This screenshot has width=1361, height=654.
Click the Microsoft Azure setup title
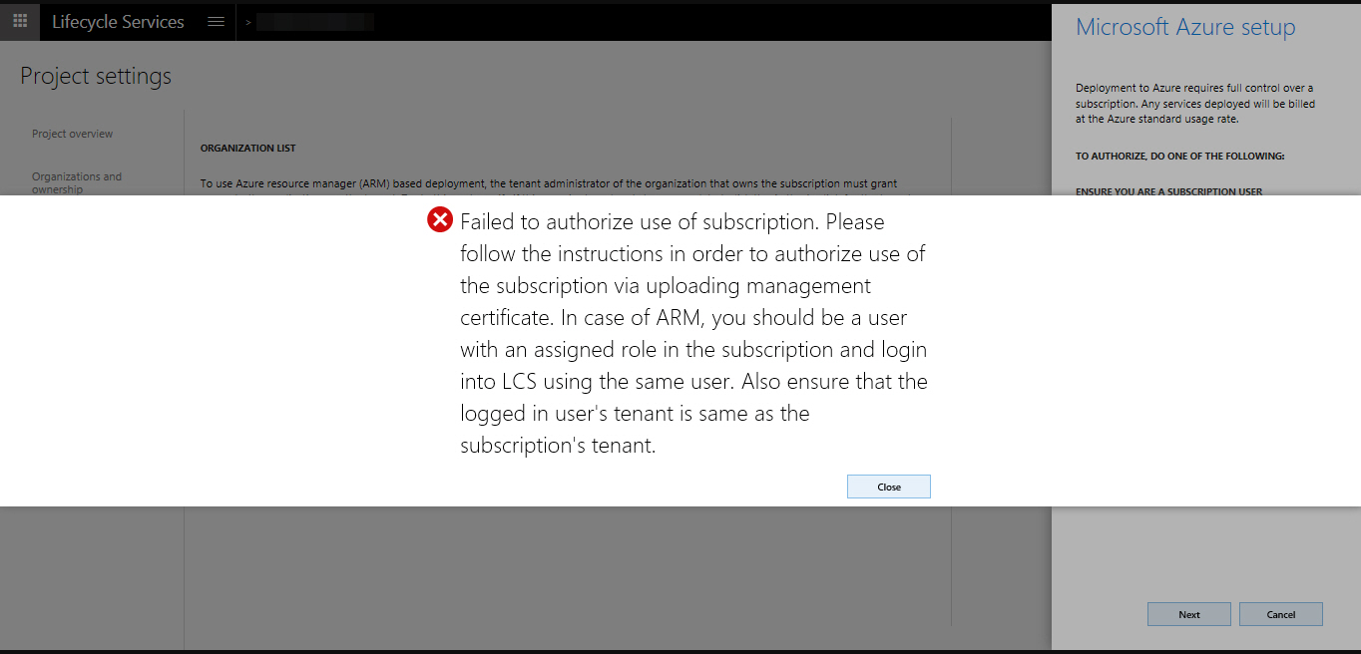[1185, 27]
